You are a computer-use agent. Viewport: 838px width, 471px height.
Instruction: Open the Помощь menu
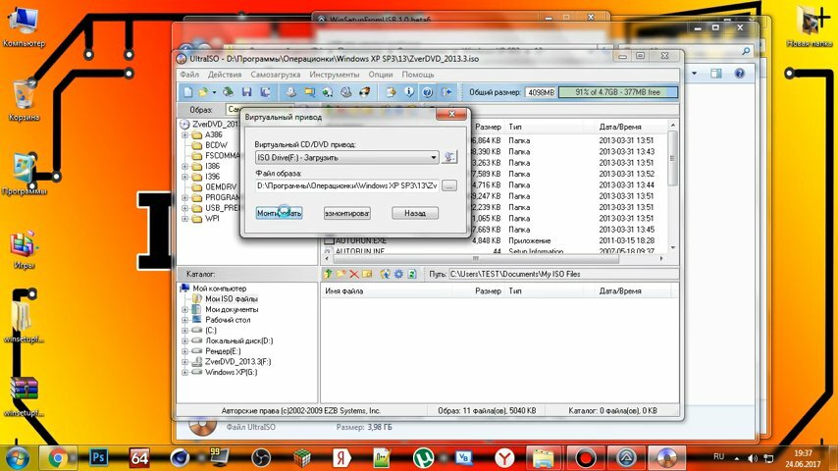click(418, 75)
